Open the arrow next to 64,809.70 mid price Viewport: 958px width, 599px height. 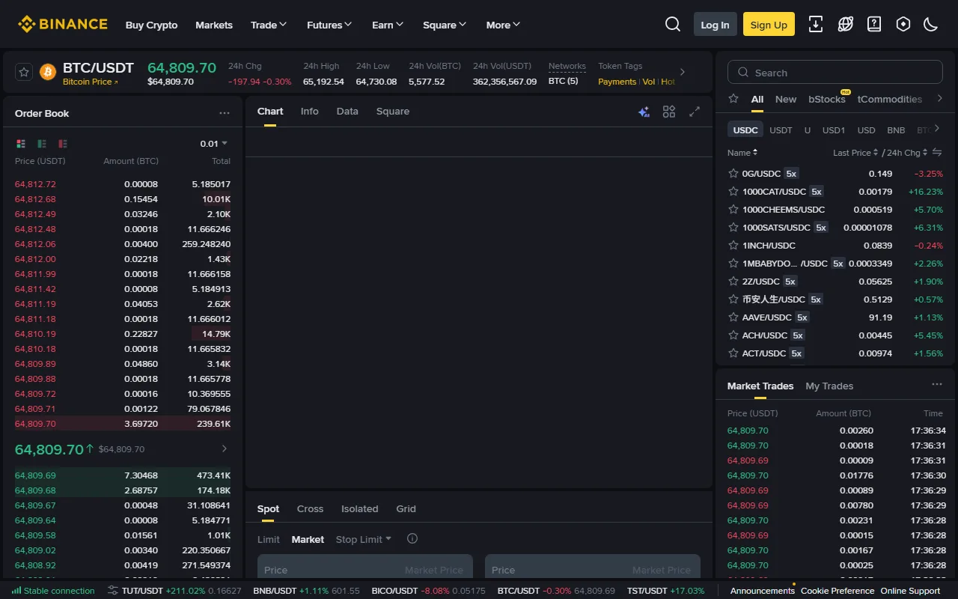225,449
